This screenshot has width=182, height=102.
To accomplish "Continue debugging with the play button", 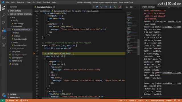I will pyautogui.click(x=97, y=7).
